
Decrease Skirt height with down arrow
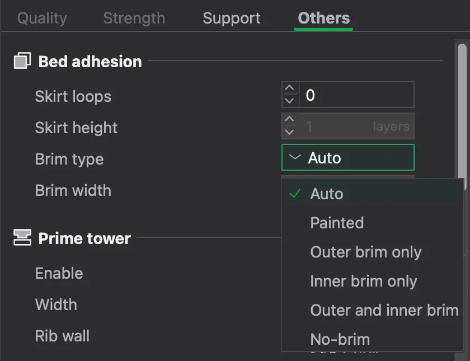[x=289, y=132]
